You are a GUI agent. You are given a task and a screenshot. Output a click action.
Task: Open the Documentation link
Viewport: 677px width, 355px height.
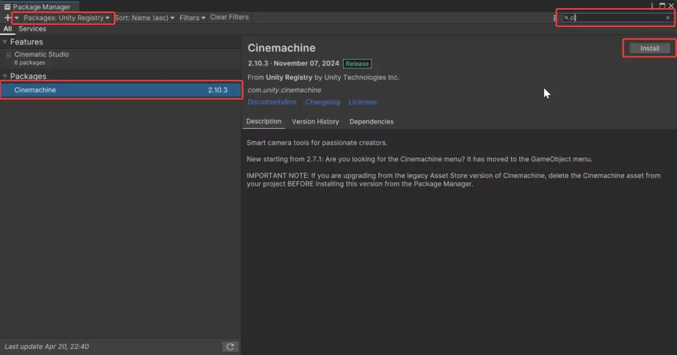pos(272,102)
